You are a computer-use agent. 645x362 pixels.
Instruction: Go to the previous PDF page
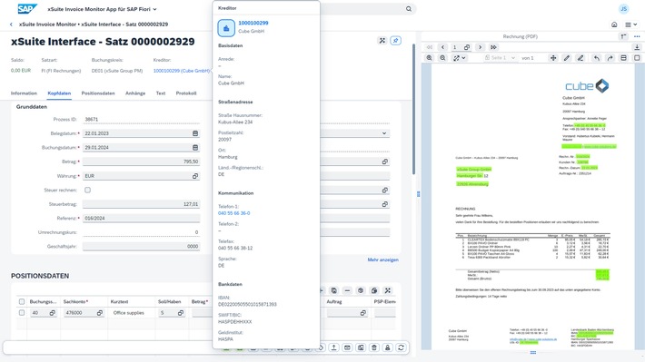[x=442, y=47]
